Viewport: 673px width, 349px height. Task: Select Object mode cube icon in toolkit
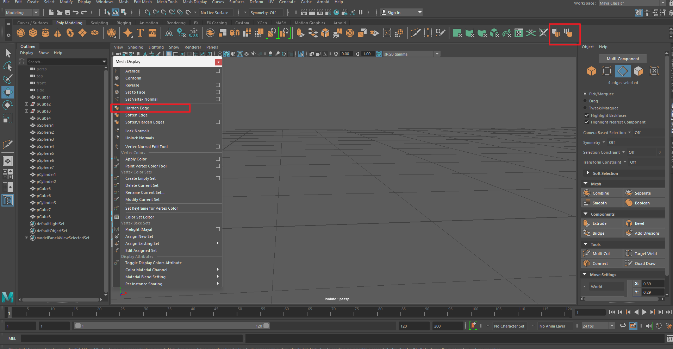click(591, 71)
